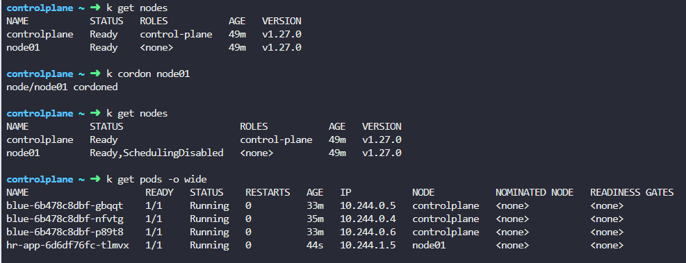Click the age value 35m
The height and width of the screenshot is (263, 686).
coord(315,219)
